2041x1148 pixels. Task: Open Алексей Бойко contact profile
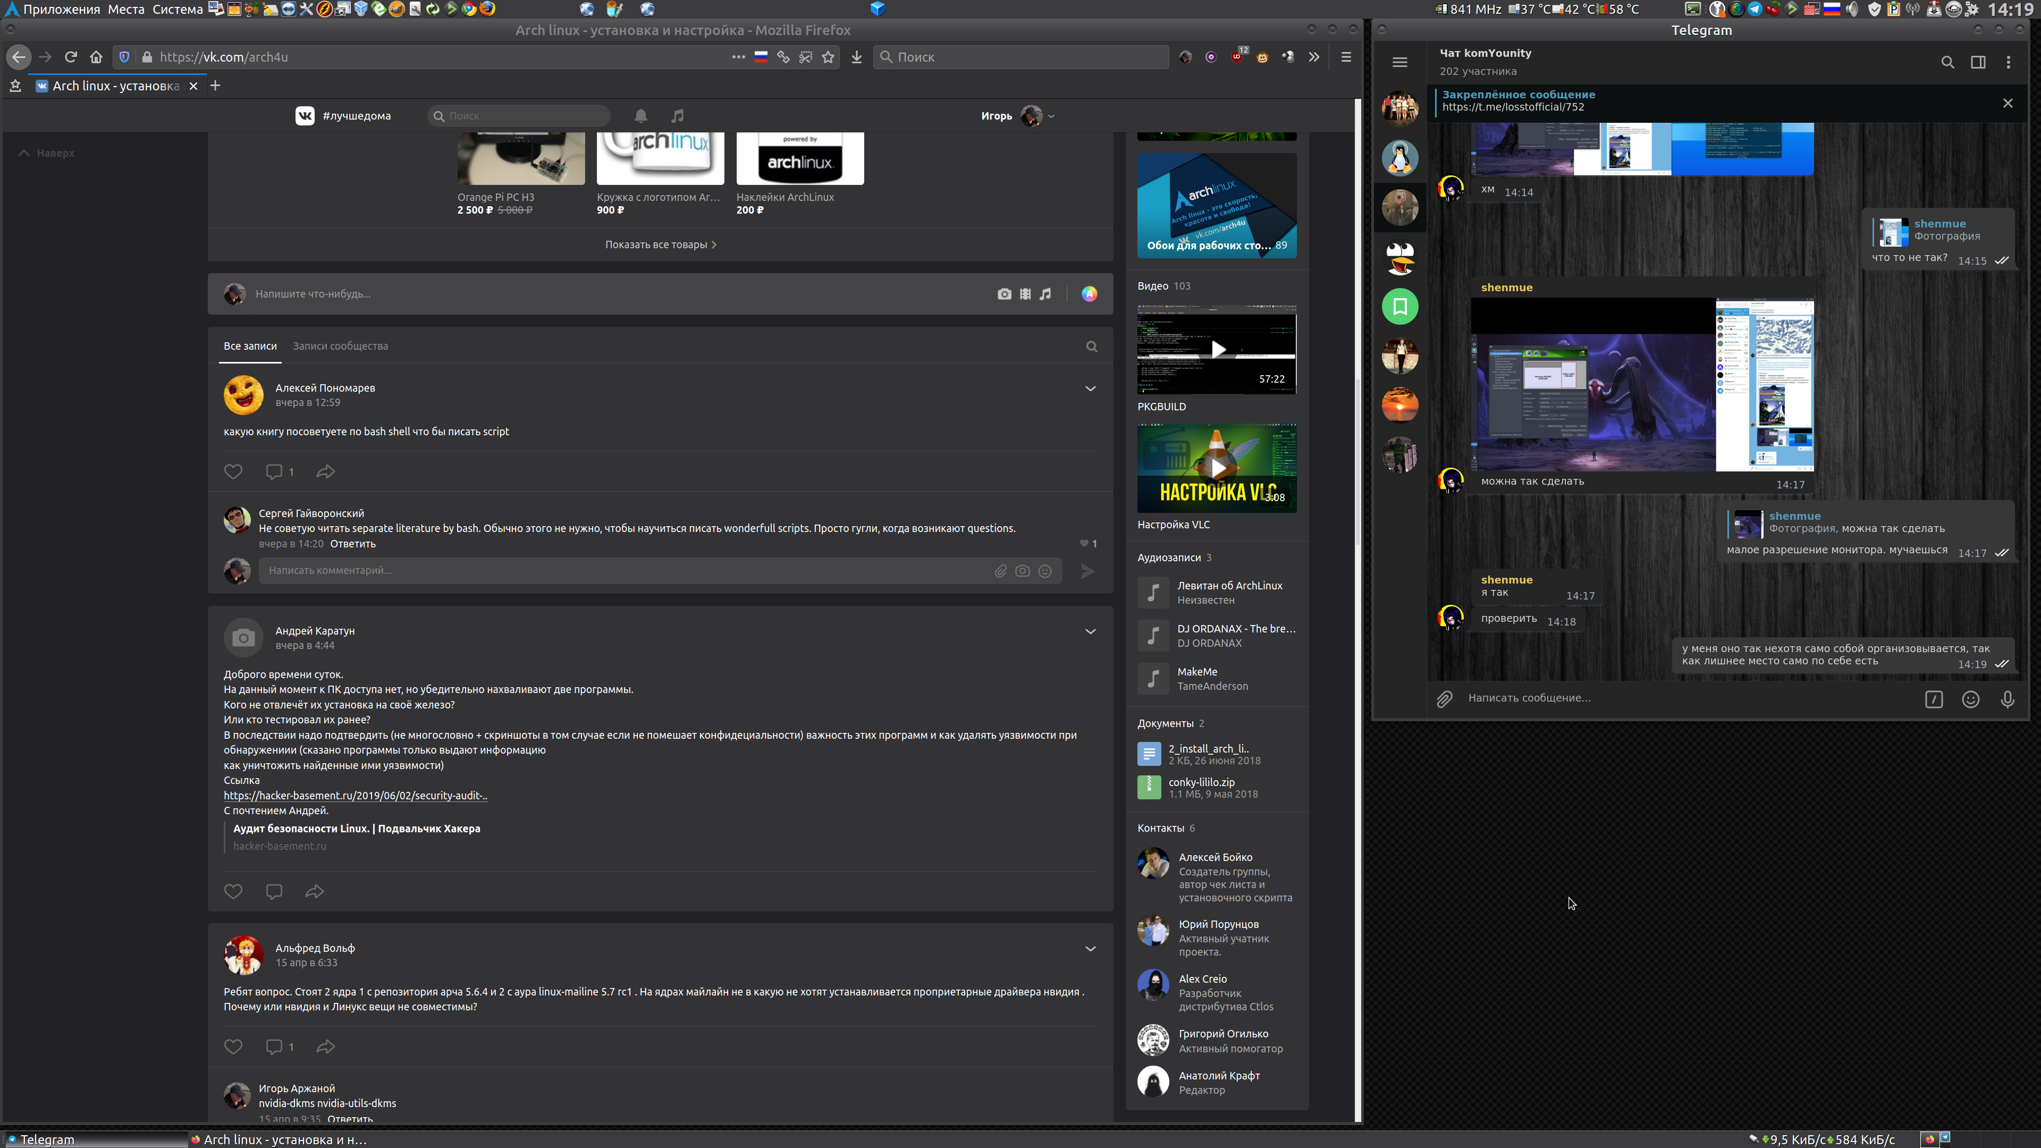pyautogui.click(x=1216, y=857)
